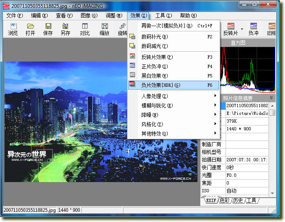Collapse the 照片信息摘要 panel chevron
285x222 pixels.
(x=272, y=98)
